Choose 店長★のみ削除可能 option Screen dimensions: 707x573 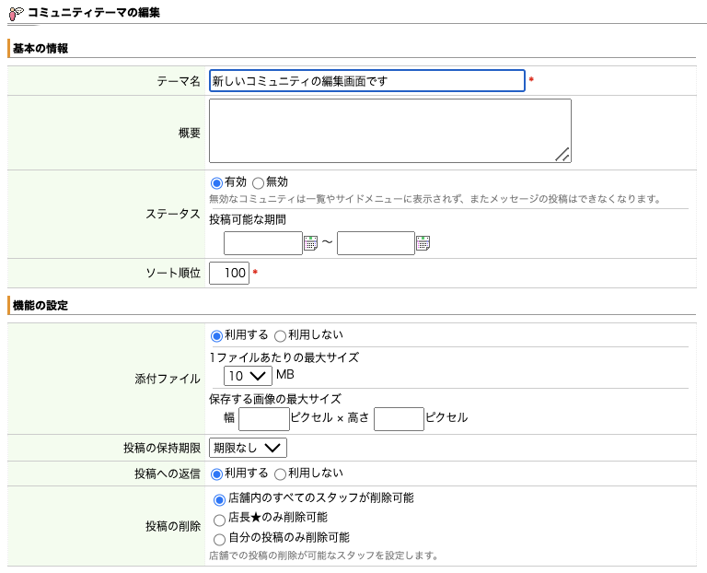click(220, 520)
